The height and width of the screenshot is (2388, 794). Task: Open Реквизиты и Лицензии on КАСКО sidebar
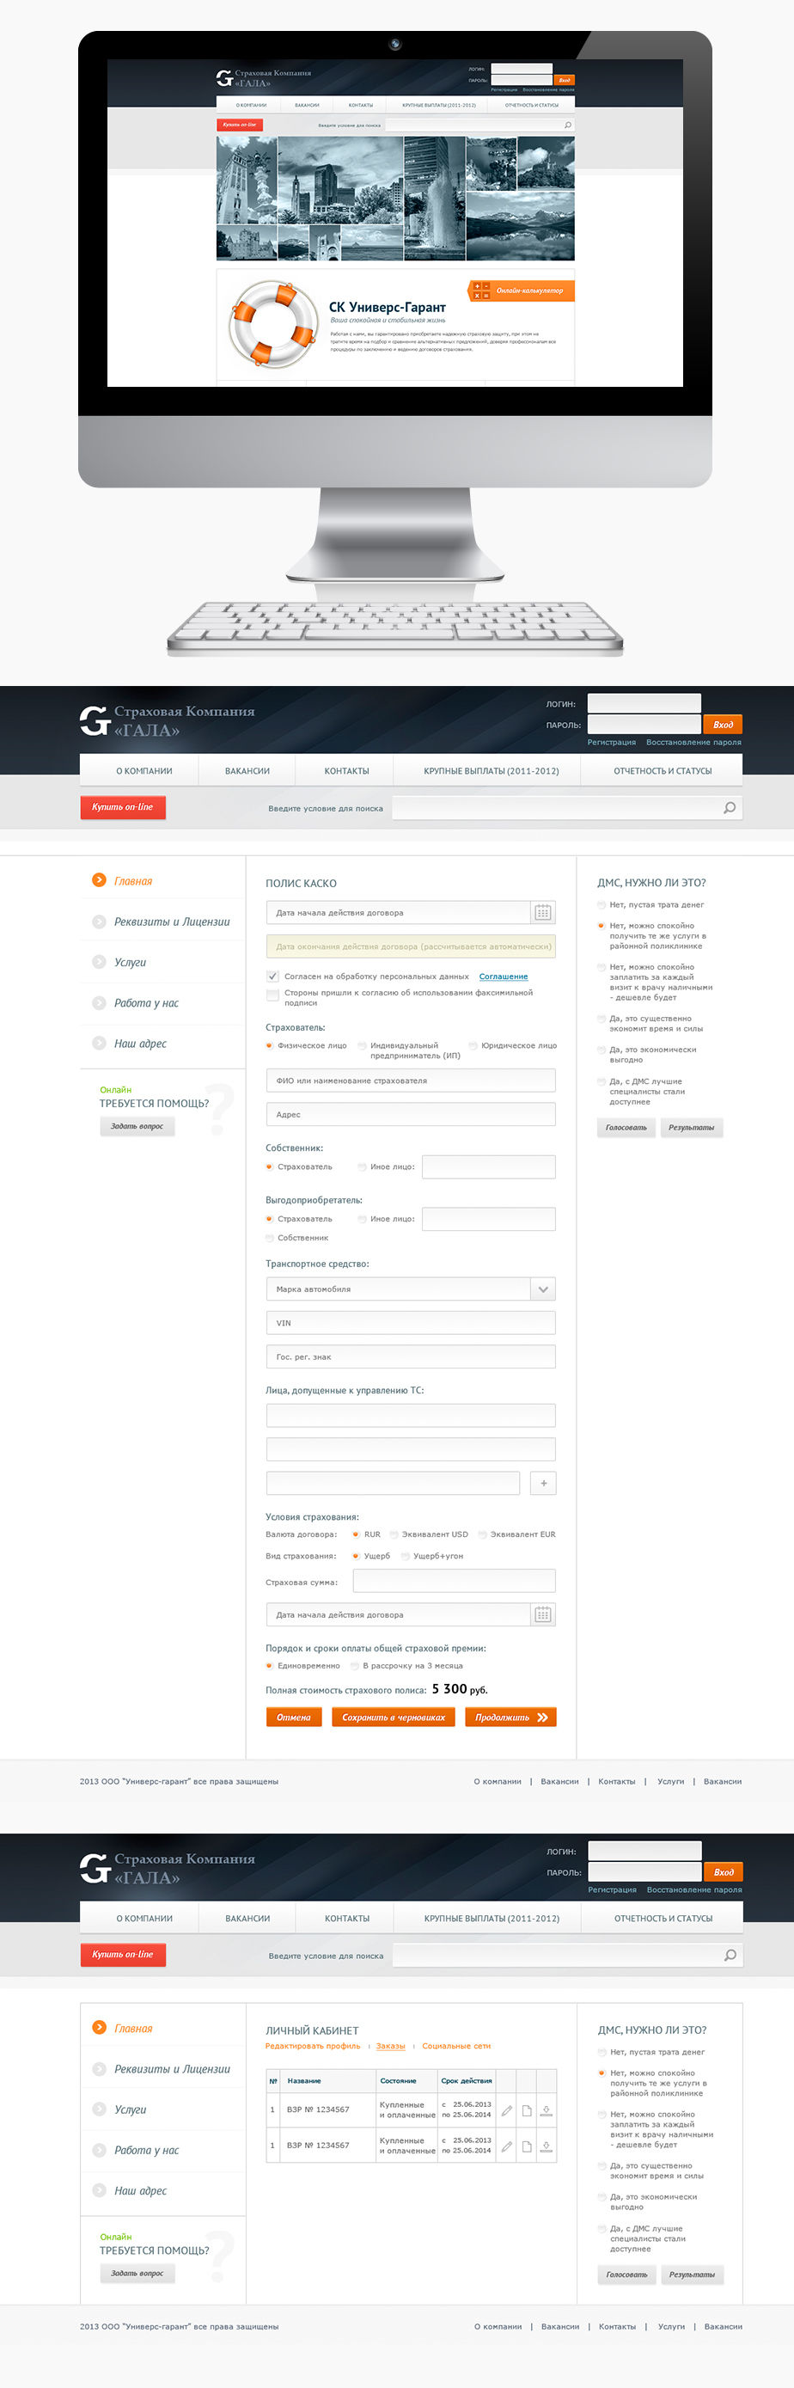click(x=171, y=922)
